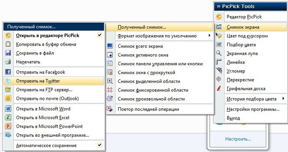Click the Outlook mail icon
Image resolution: width=288 pixels, height=152 pixels.
(8, 99)
